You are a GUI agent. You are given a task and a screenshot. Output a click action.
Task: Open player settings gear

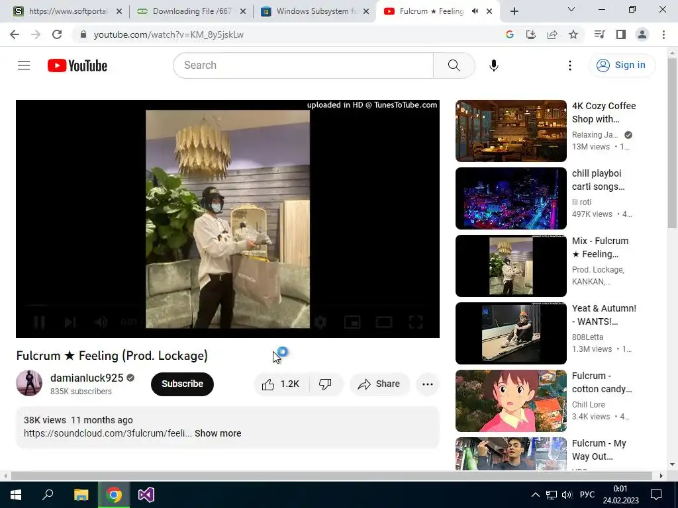pos(320,322)
